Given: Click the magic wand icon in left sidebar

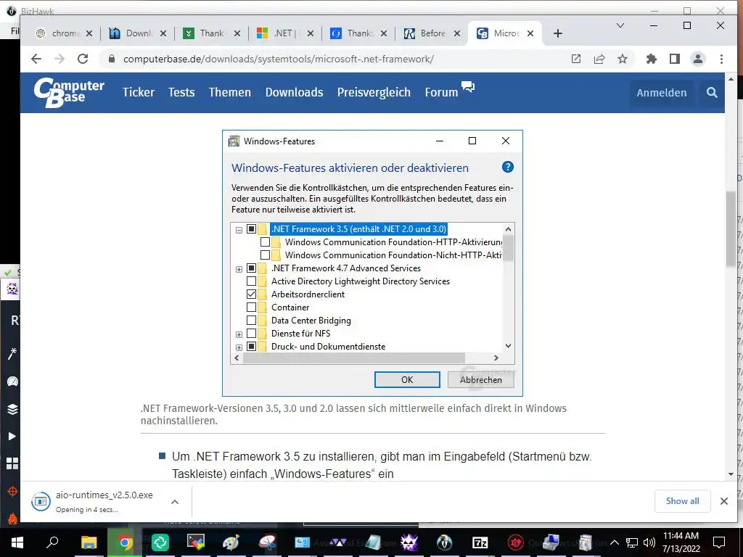Looking at the screenshot, I should pyautogui.click(x=12, y=353).
